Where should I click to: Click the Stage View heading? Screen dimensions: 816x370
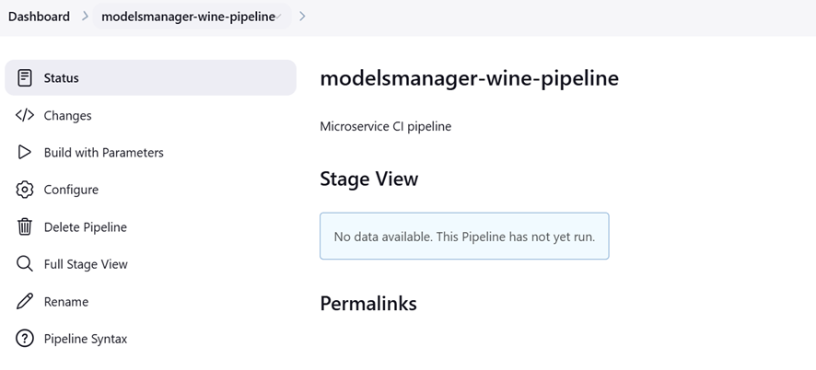tap(368, 179)
